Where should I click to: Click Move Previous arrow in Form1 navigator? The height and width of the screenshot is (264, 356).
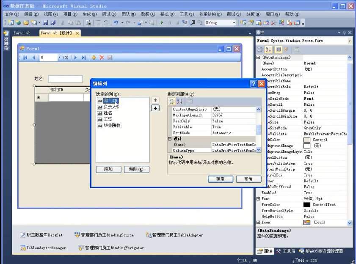(33, 58)
